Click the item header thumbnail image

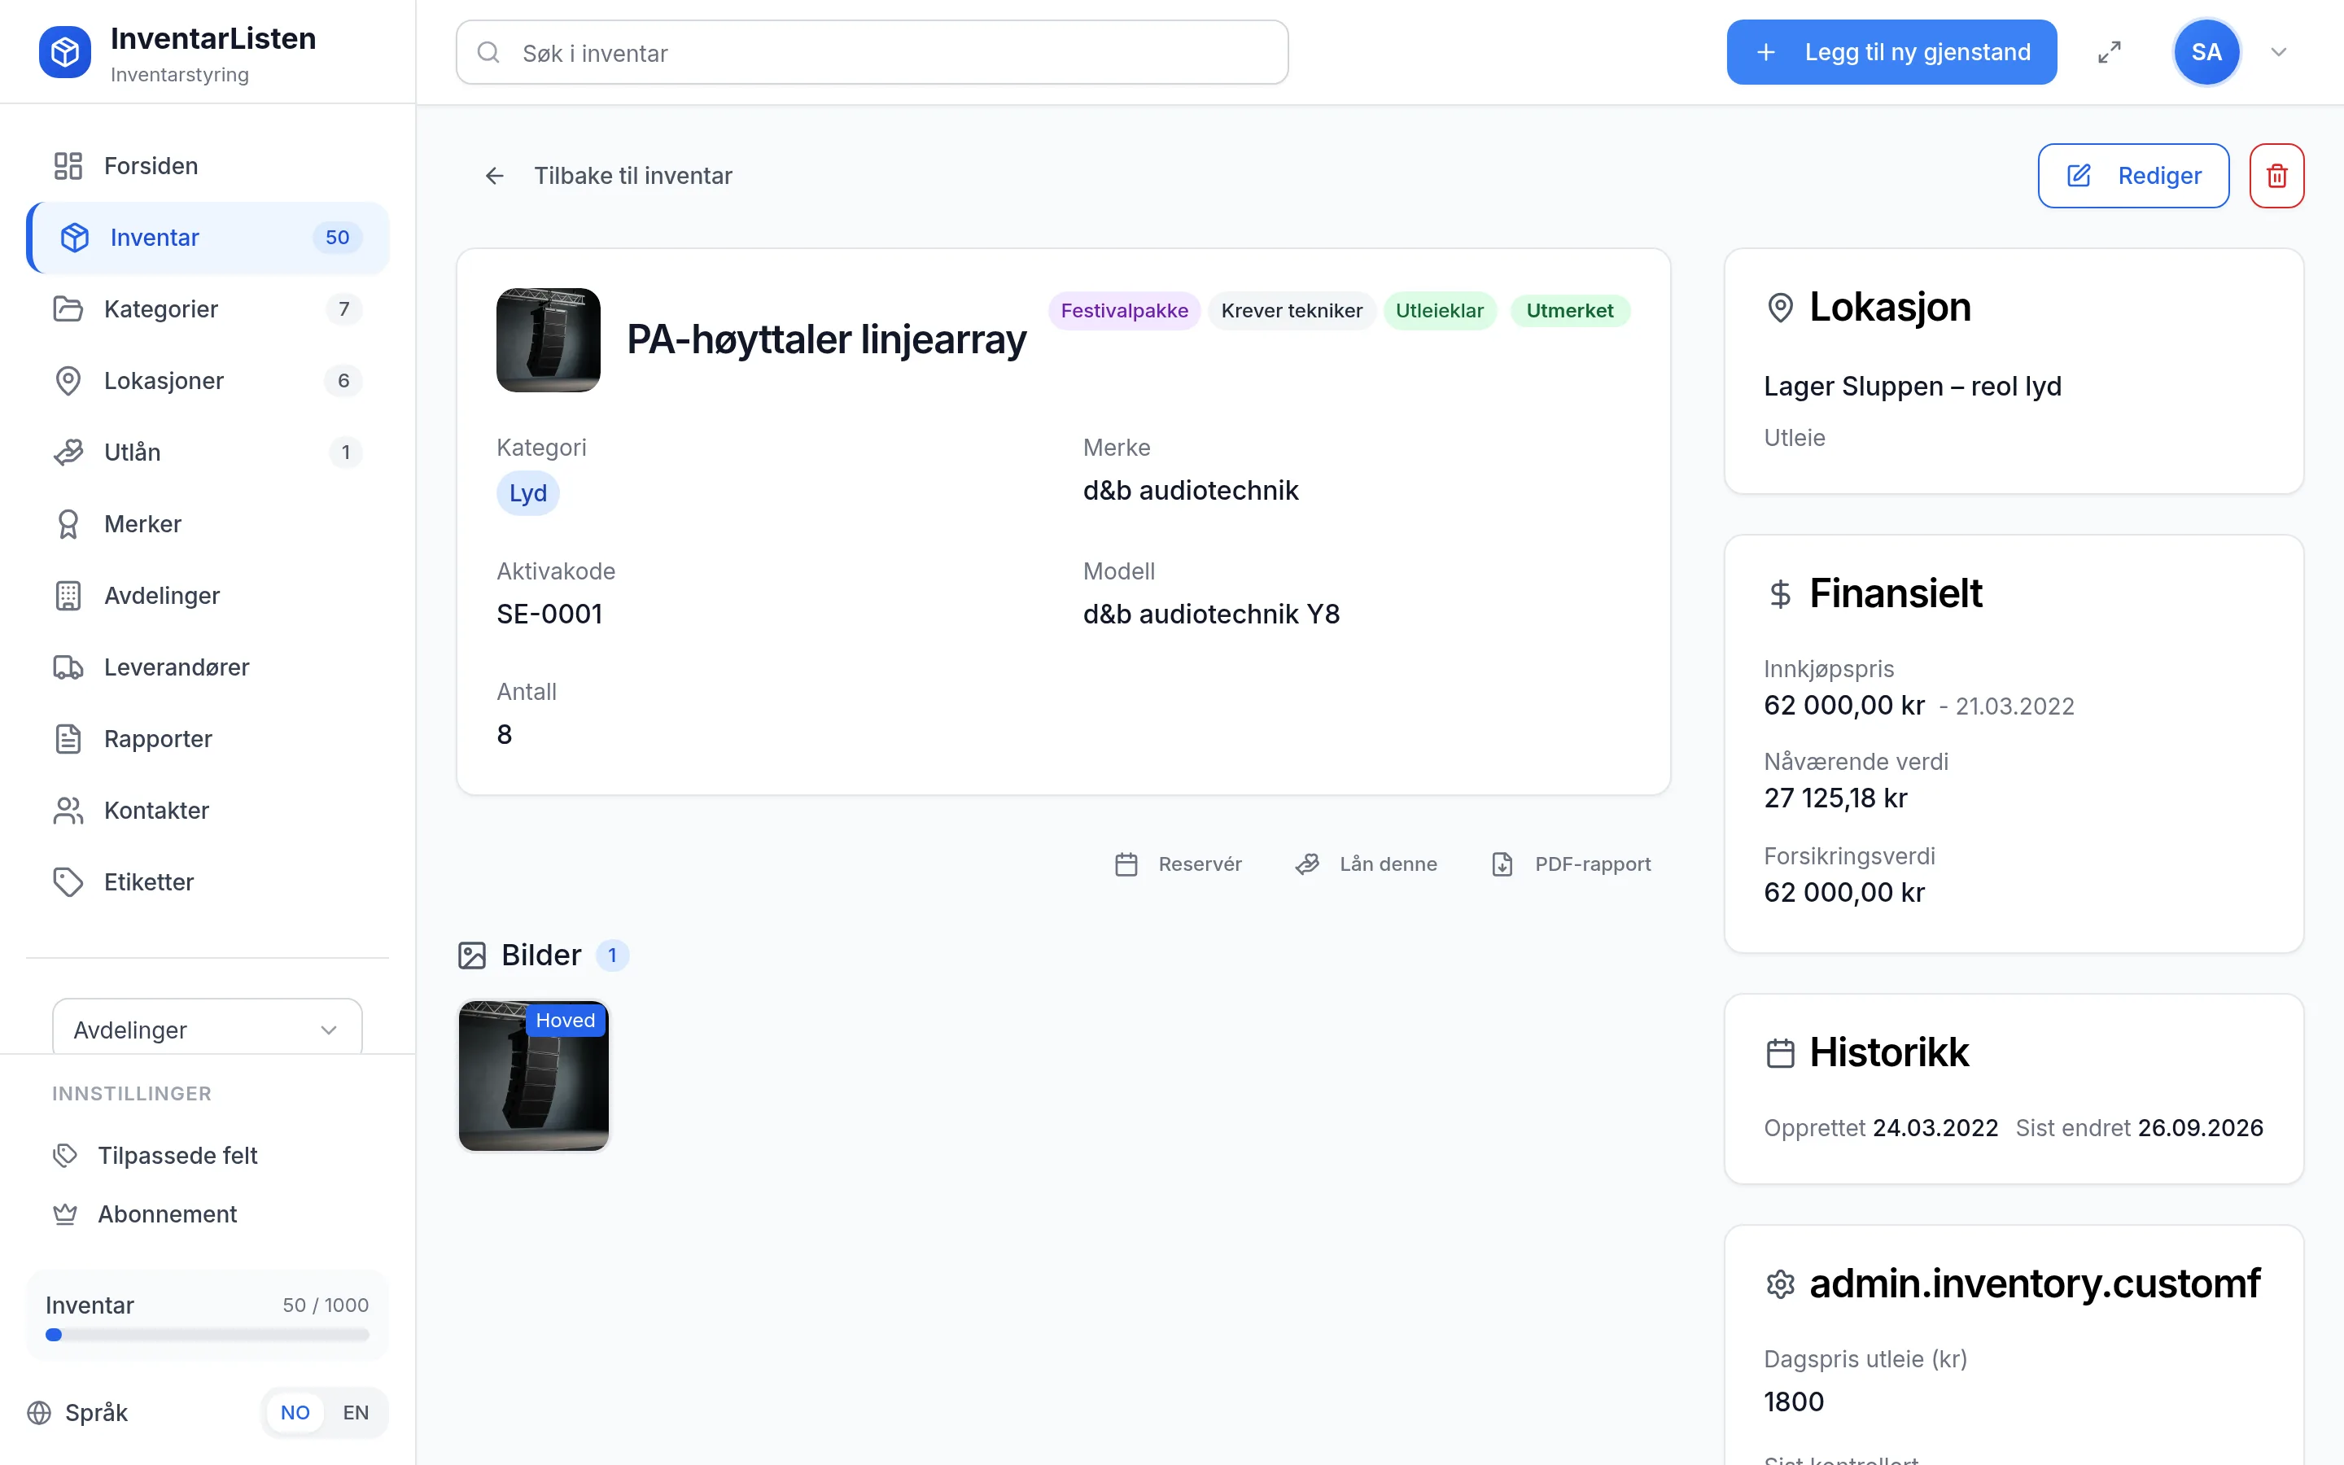click(549, 340)
